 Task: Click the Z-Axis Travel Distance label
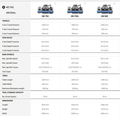click(11, 34)
